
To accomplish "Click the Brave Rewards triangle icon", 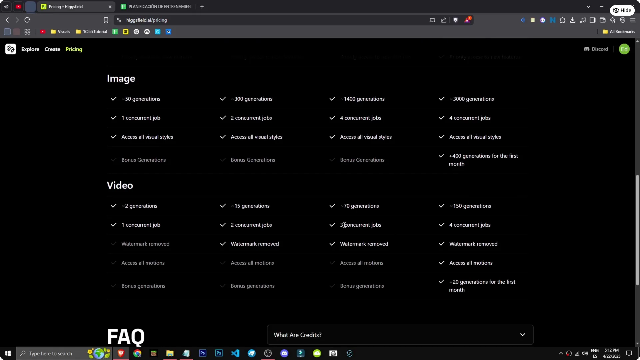I will coord(467,20).
